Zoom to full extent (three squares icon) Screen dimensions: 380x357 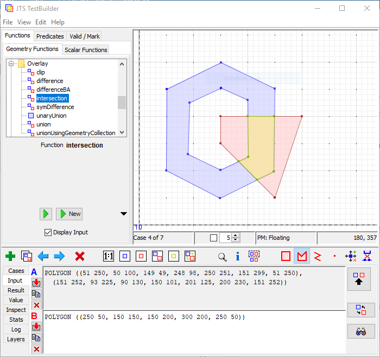[x=190, y=256]
